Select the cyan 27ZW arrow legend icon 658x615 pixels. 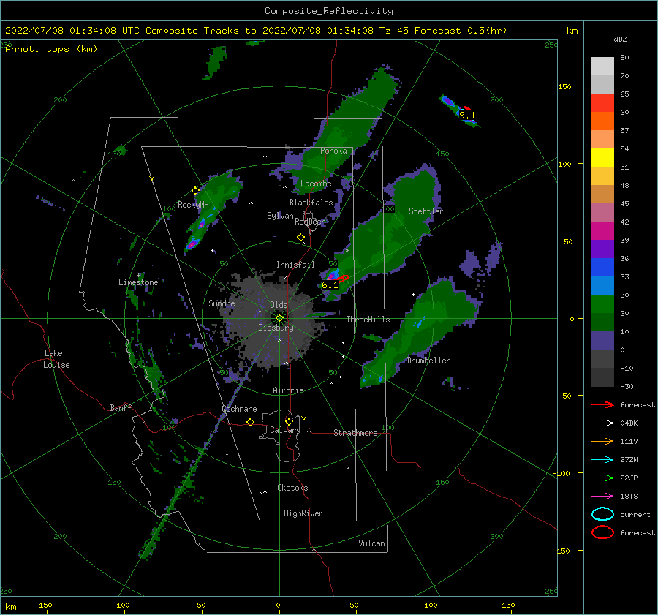pyautogui.click(x=602, y=460)
